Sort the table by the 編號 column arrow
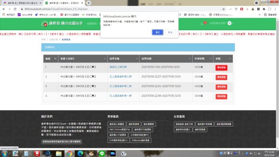Viewport: 279px width, 157px height. tap(55, 58)
